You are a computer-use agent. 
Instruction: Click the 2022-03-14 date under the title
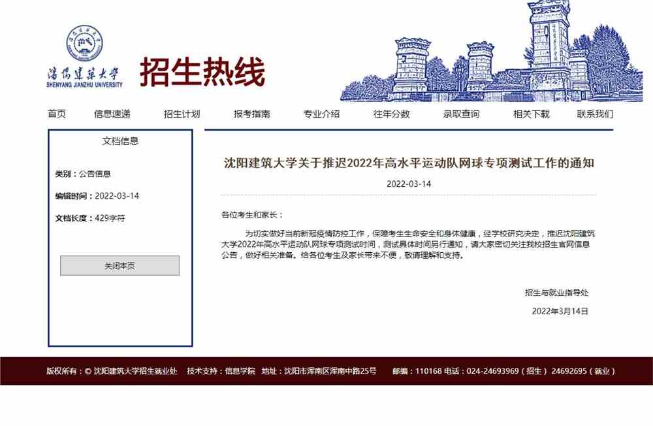[x=409, y=184]
